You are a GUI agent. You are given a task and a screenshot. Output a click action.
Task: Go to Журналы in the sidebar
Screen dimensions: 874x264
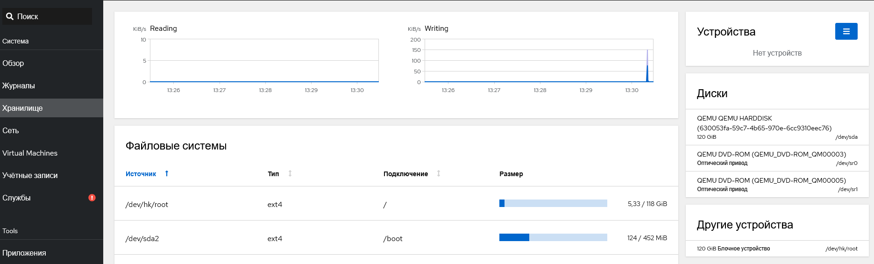pyautogui.click(x=19, y=86)
